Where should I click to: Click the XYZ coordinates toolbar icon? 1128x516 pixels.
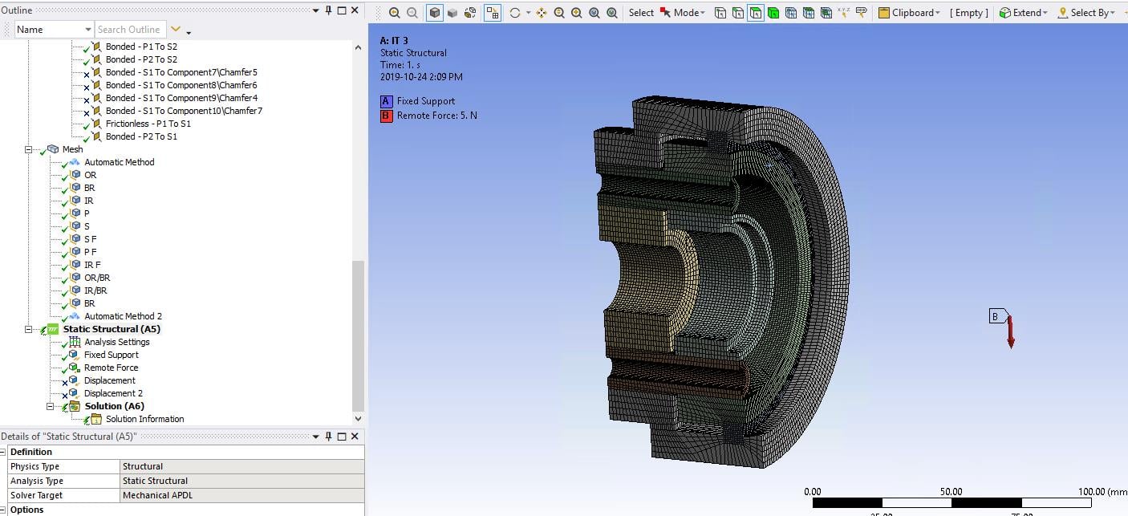(x=843, y=13)
